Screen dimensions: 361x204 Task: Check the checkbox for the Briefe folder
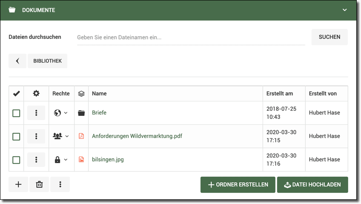click(x=16, y=113)
